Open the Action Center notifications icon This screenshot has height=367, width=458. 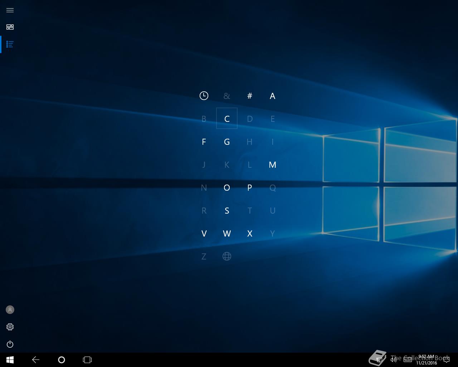[446, 360]
